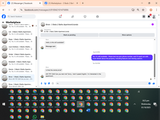Go to the Facebook Home feed icon

tap(60, 17)
